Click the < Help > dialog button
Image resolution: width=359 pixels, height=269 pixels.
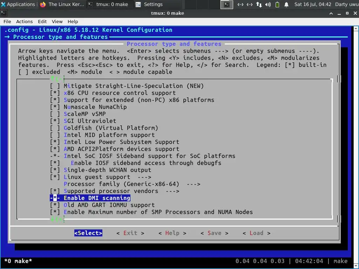coord(172,233)
